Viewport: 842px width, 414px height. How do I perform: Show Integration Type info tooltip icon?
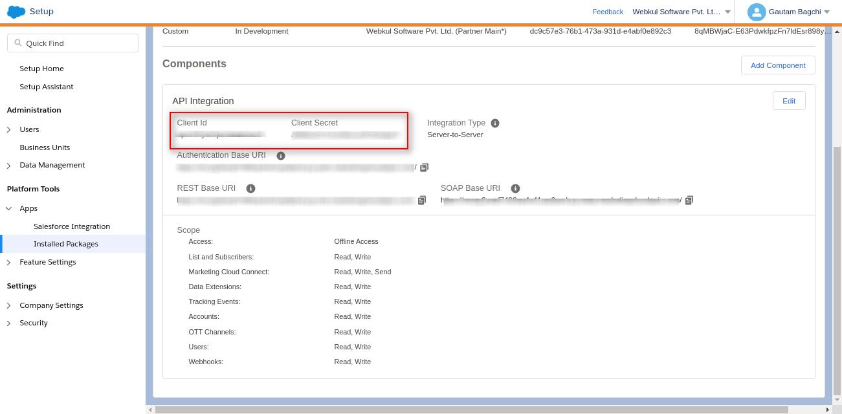click(495, 123)
